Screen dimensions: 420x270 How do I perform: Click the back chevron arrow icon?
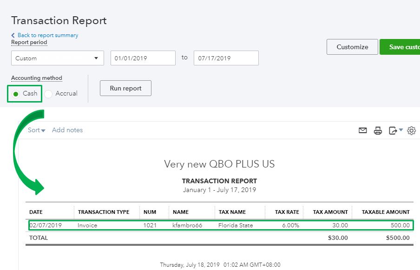click(13, 35)
